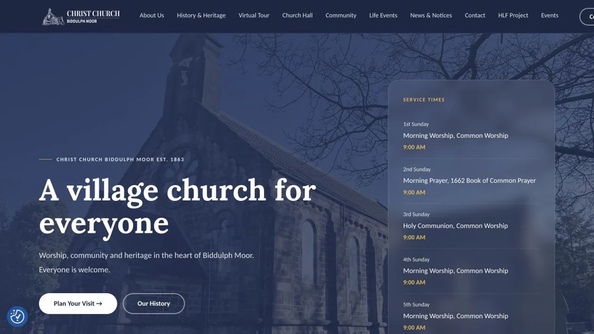
Task: Go to History & Heritage page
Action: (201, 15)
